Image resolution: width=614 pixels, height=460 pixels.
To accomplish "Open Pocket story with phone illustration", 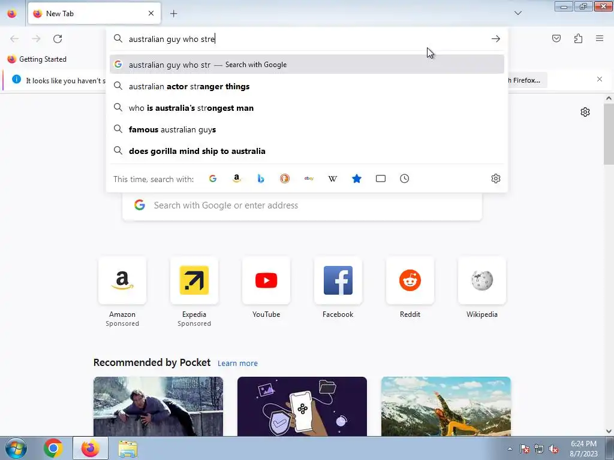I will click(x=302, y=406).
